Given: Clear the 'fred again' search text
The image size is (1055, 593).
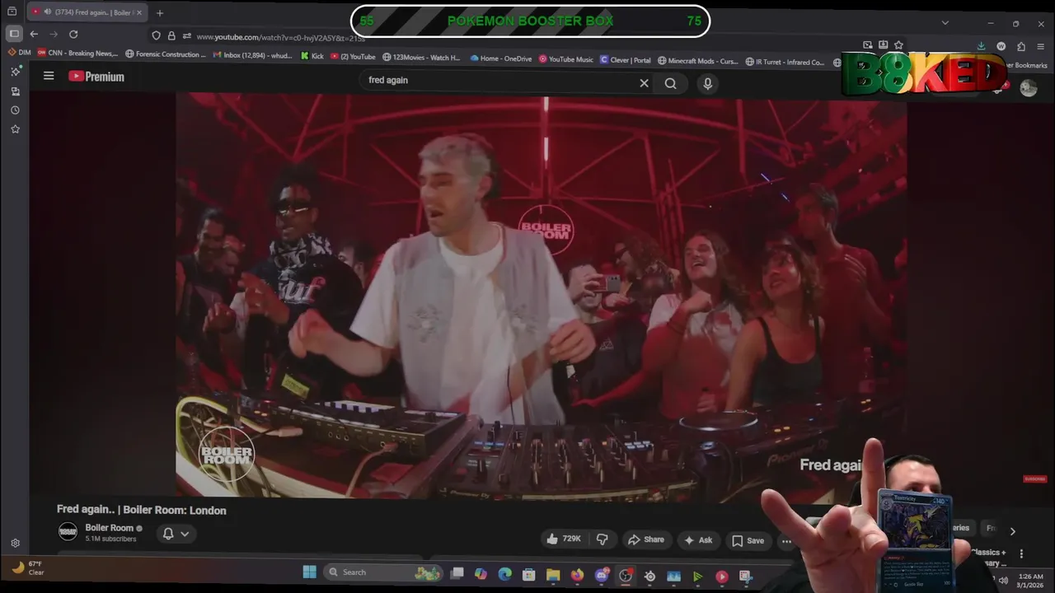Looking at the screenshot, I should point(645,83).
